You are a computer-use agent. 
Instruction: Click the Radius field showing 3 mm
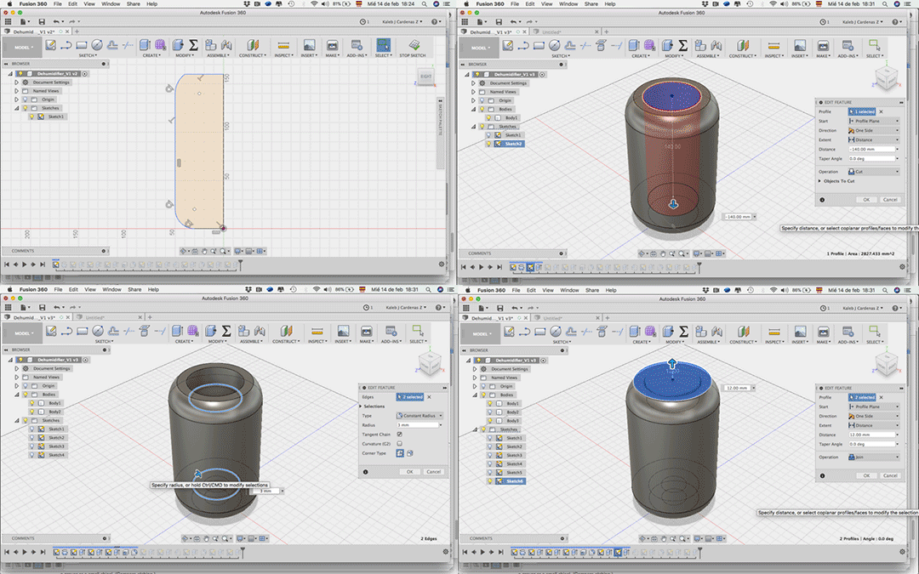pyautogui.click(x=416, y=424)
